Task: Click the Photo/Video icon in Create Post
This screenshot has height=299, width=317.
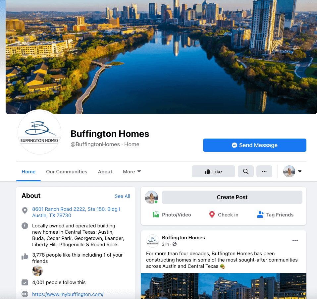Action: pyautogui.click(x=156, y=214)
